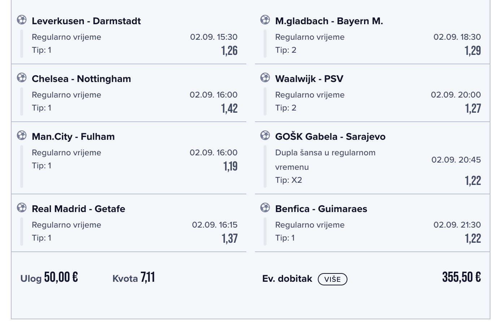Screen dimensions: 502x328
Task: Open the Leverkusen - Darmstadt match title
Action: 86,21
